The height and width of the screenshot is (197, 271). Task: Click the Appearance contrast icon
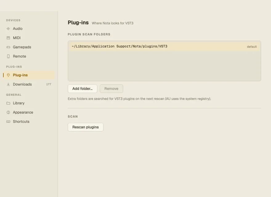8,112
